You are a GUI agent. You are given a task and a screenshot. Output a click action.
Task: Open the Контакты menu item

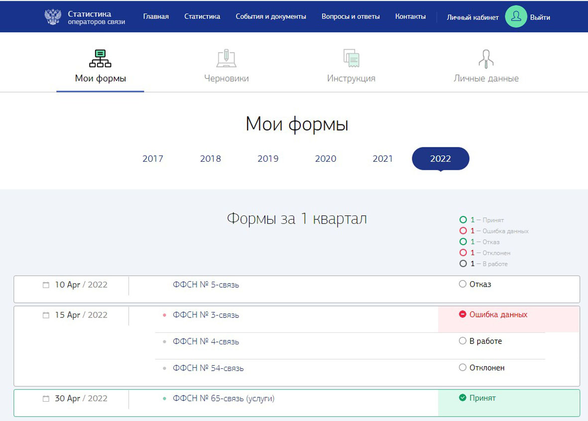[411, 16]
